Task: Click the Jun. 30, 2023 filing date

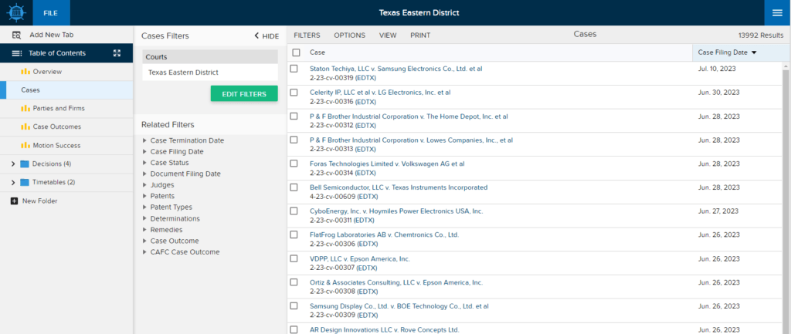Action: click(719, 93)
